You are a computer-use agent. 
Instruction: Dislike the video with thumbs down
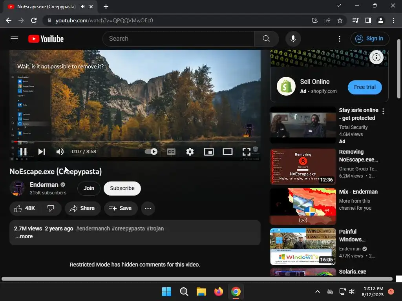pos(51,209)
